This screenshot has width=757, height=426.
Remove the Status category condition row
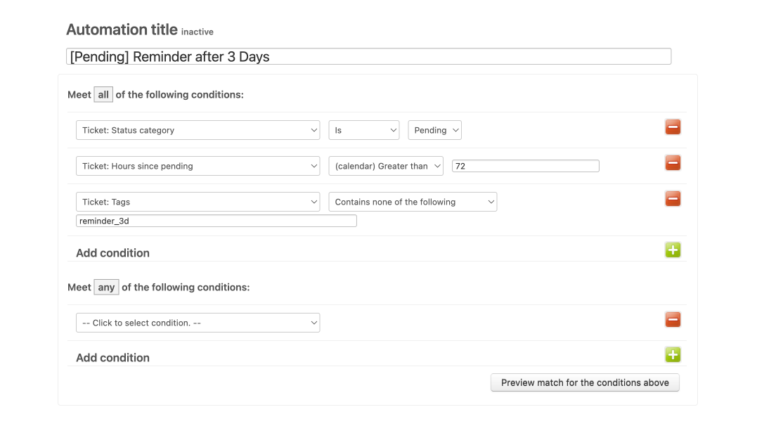pos(673,127)
